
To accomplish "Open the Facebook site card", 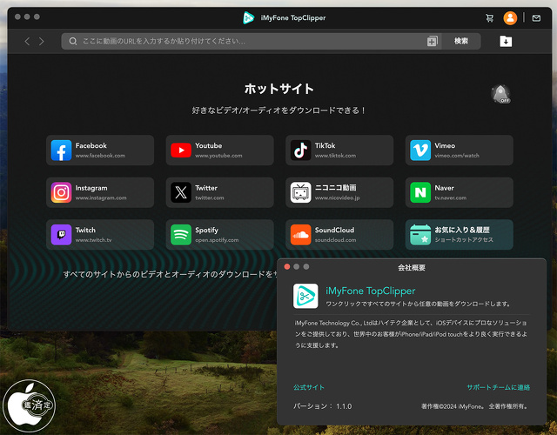I will tap(100, 151).
